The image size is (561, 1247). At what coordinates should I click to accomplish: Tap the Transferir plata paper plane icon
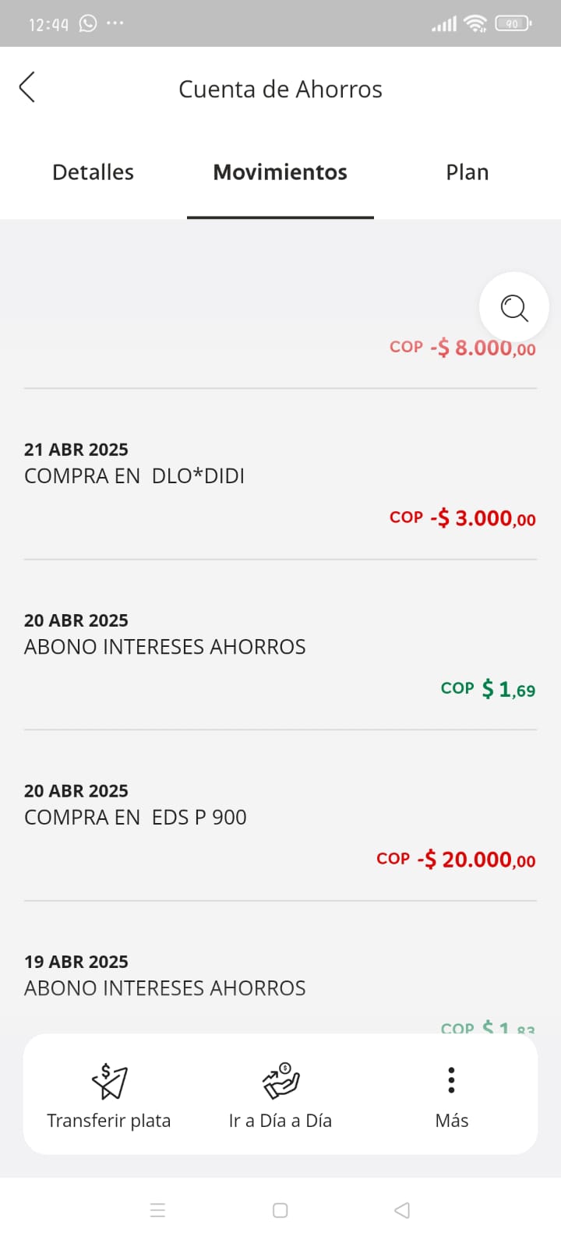pos(109,1081)
